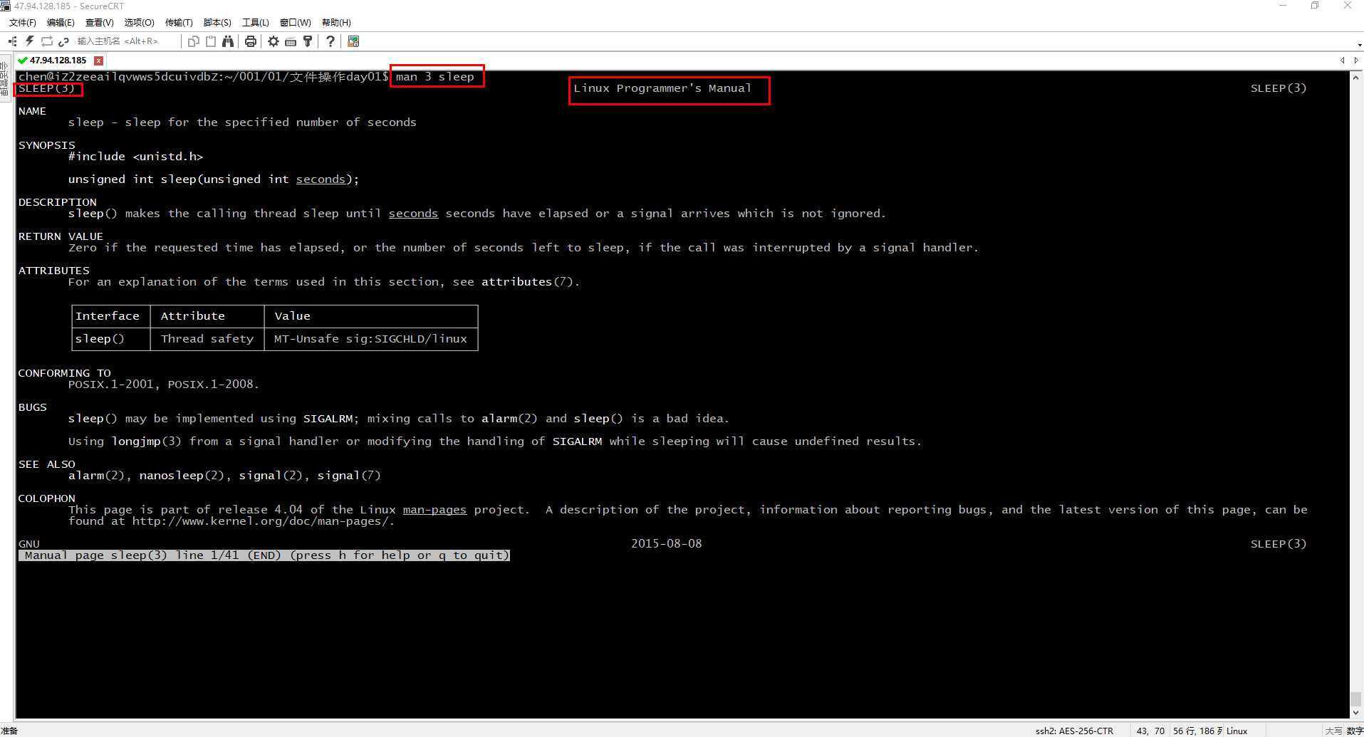
Task: Open Help via question mark icon
Action: 330,41
